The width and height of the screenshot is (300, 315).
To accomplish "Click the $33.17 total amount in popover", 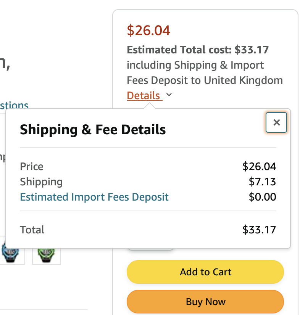I will (x=259, y=230).
